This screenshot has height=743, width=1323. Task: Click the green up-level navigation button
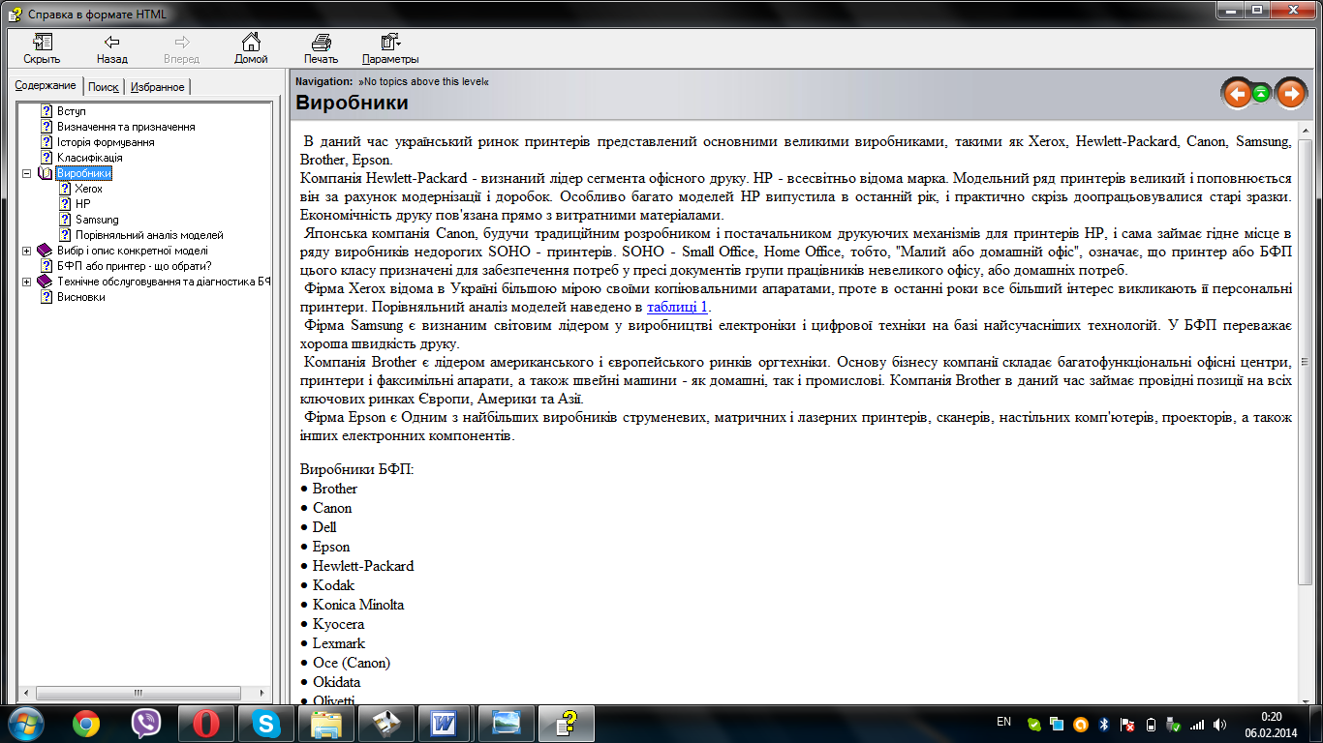pyautogui.click(x=1261, y=94)
